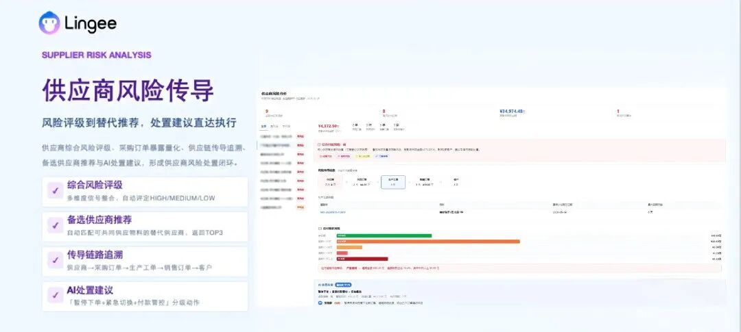This screenshot has height=332, width=741.
Task: Click the dark red aging bar
Action: click(x=362, y=259)
